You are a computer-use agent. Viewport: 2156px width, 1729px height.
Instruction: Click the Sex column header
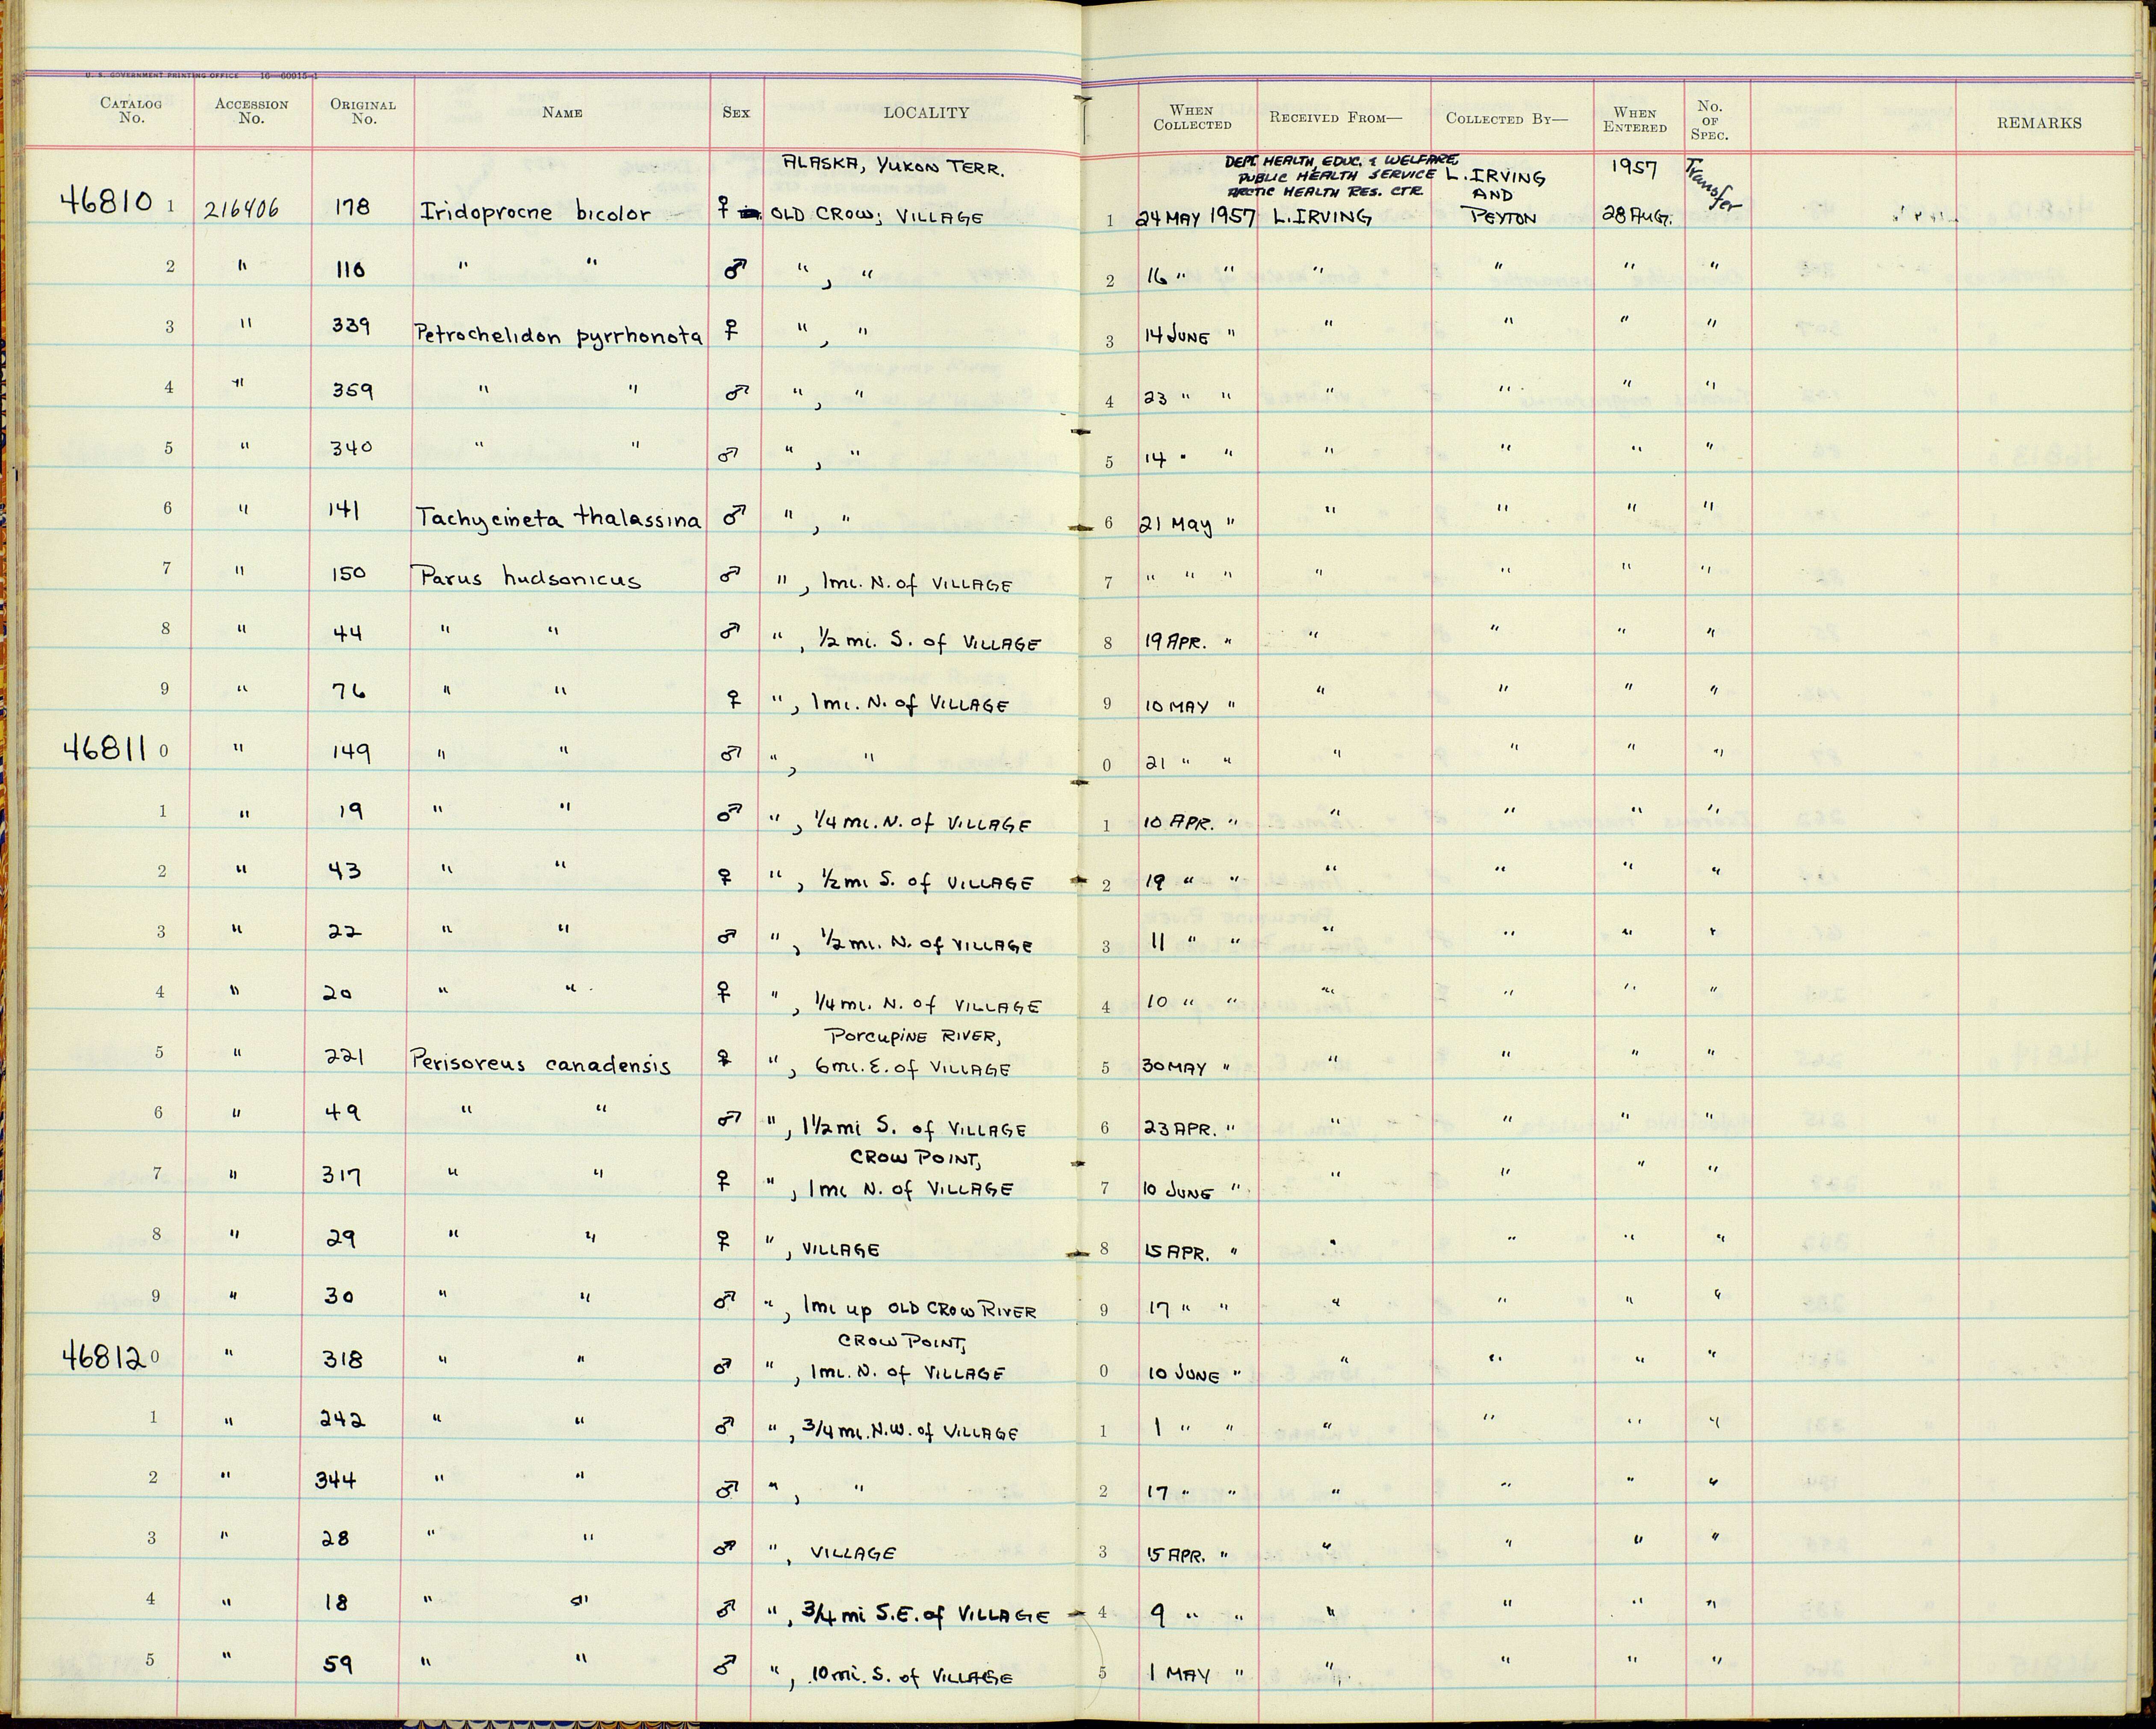(736, 113)
